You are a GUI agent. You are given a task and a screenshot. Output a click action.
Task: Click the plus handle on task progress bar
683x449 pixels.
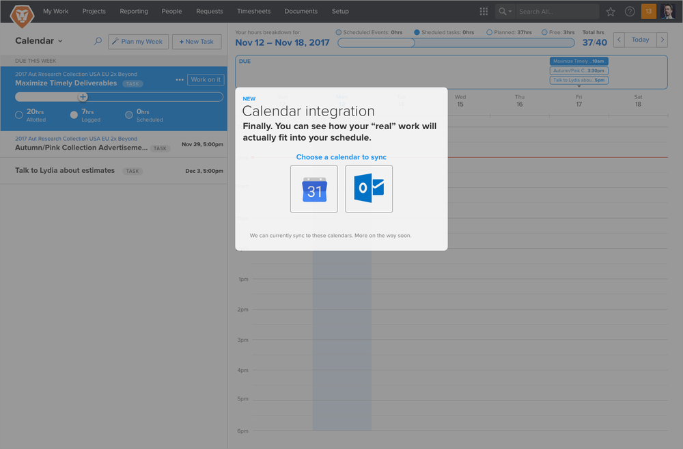[x=83, y=97]
